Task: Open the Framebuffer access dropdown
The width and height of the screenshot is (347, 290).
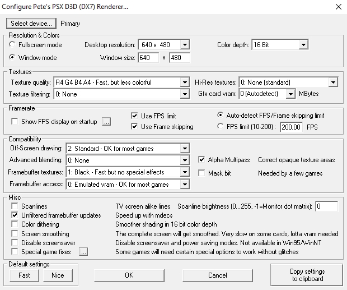Action: 128,184
